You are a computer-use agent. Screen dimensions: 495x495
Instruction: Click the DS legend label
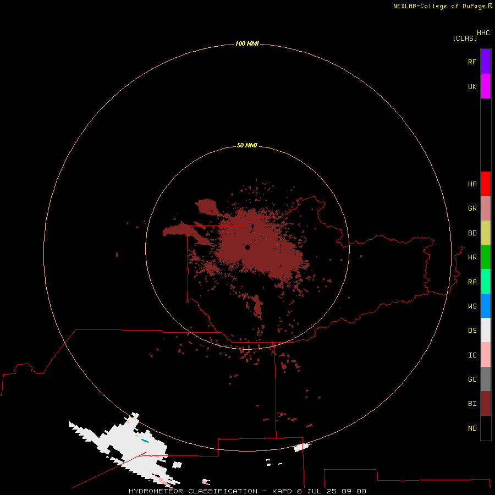pyautogui.click(x=472, y=331)
